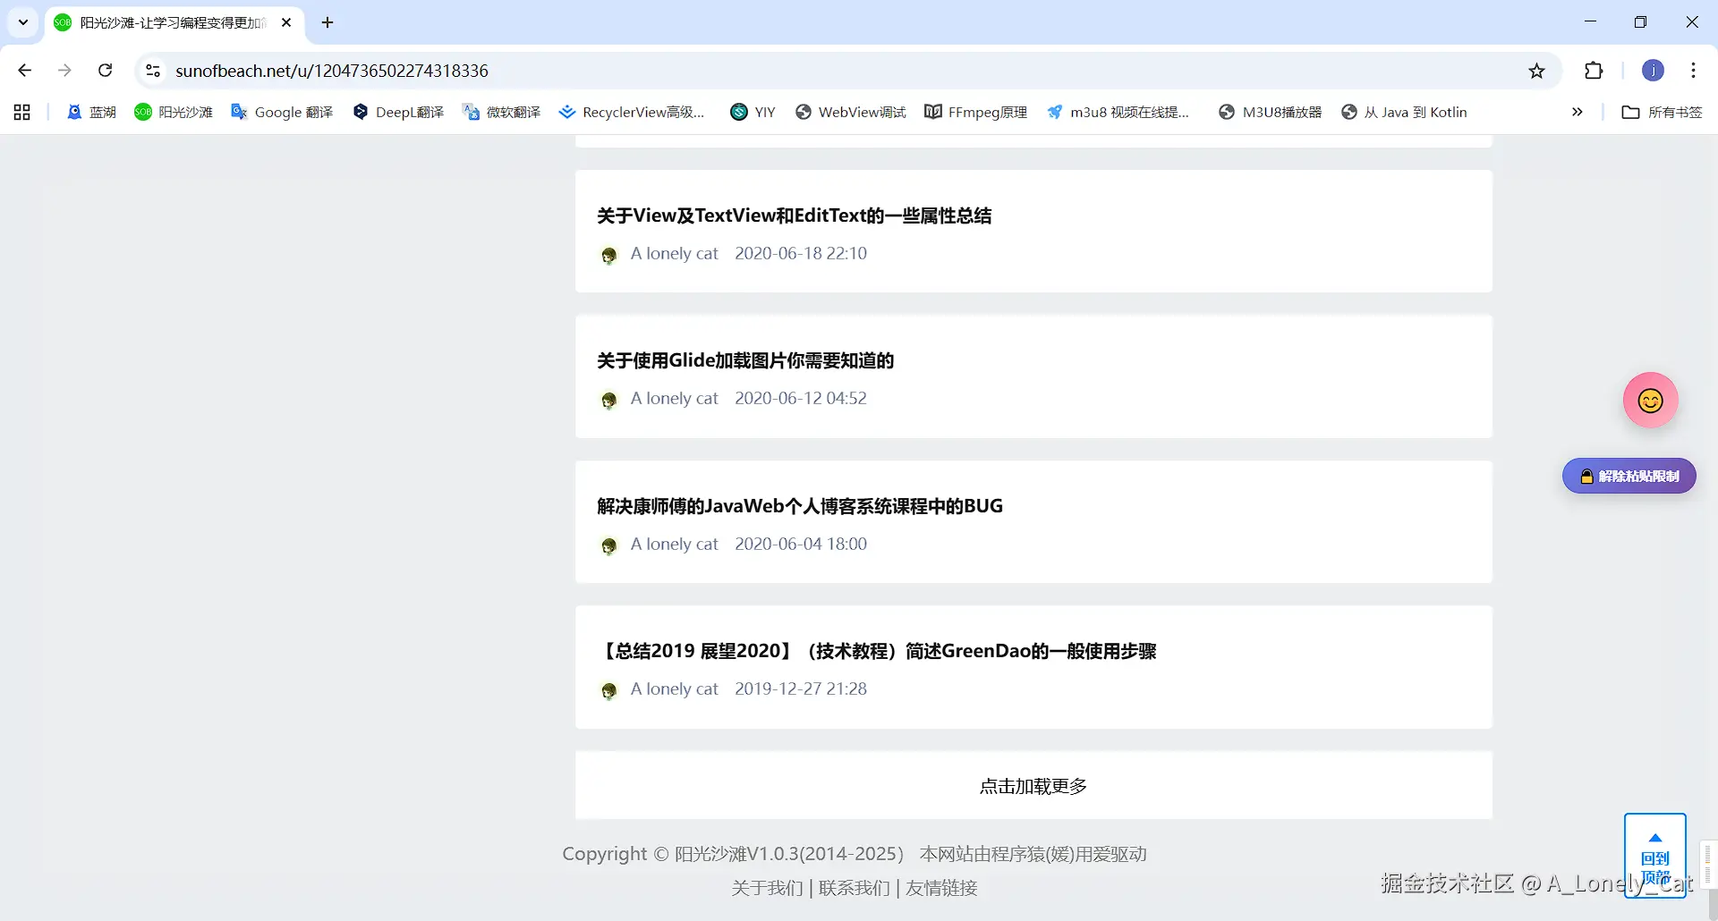The image size is (1718, 921).
Task: Open the DeepL翻译 bookmark
Action: (x=398, y=112)
